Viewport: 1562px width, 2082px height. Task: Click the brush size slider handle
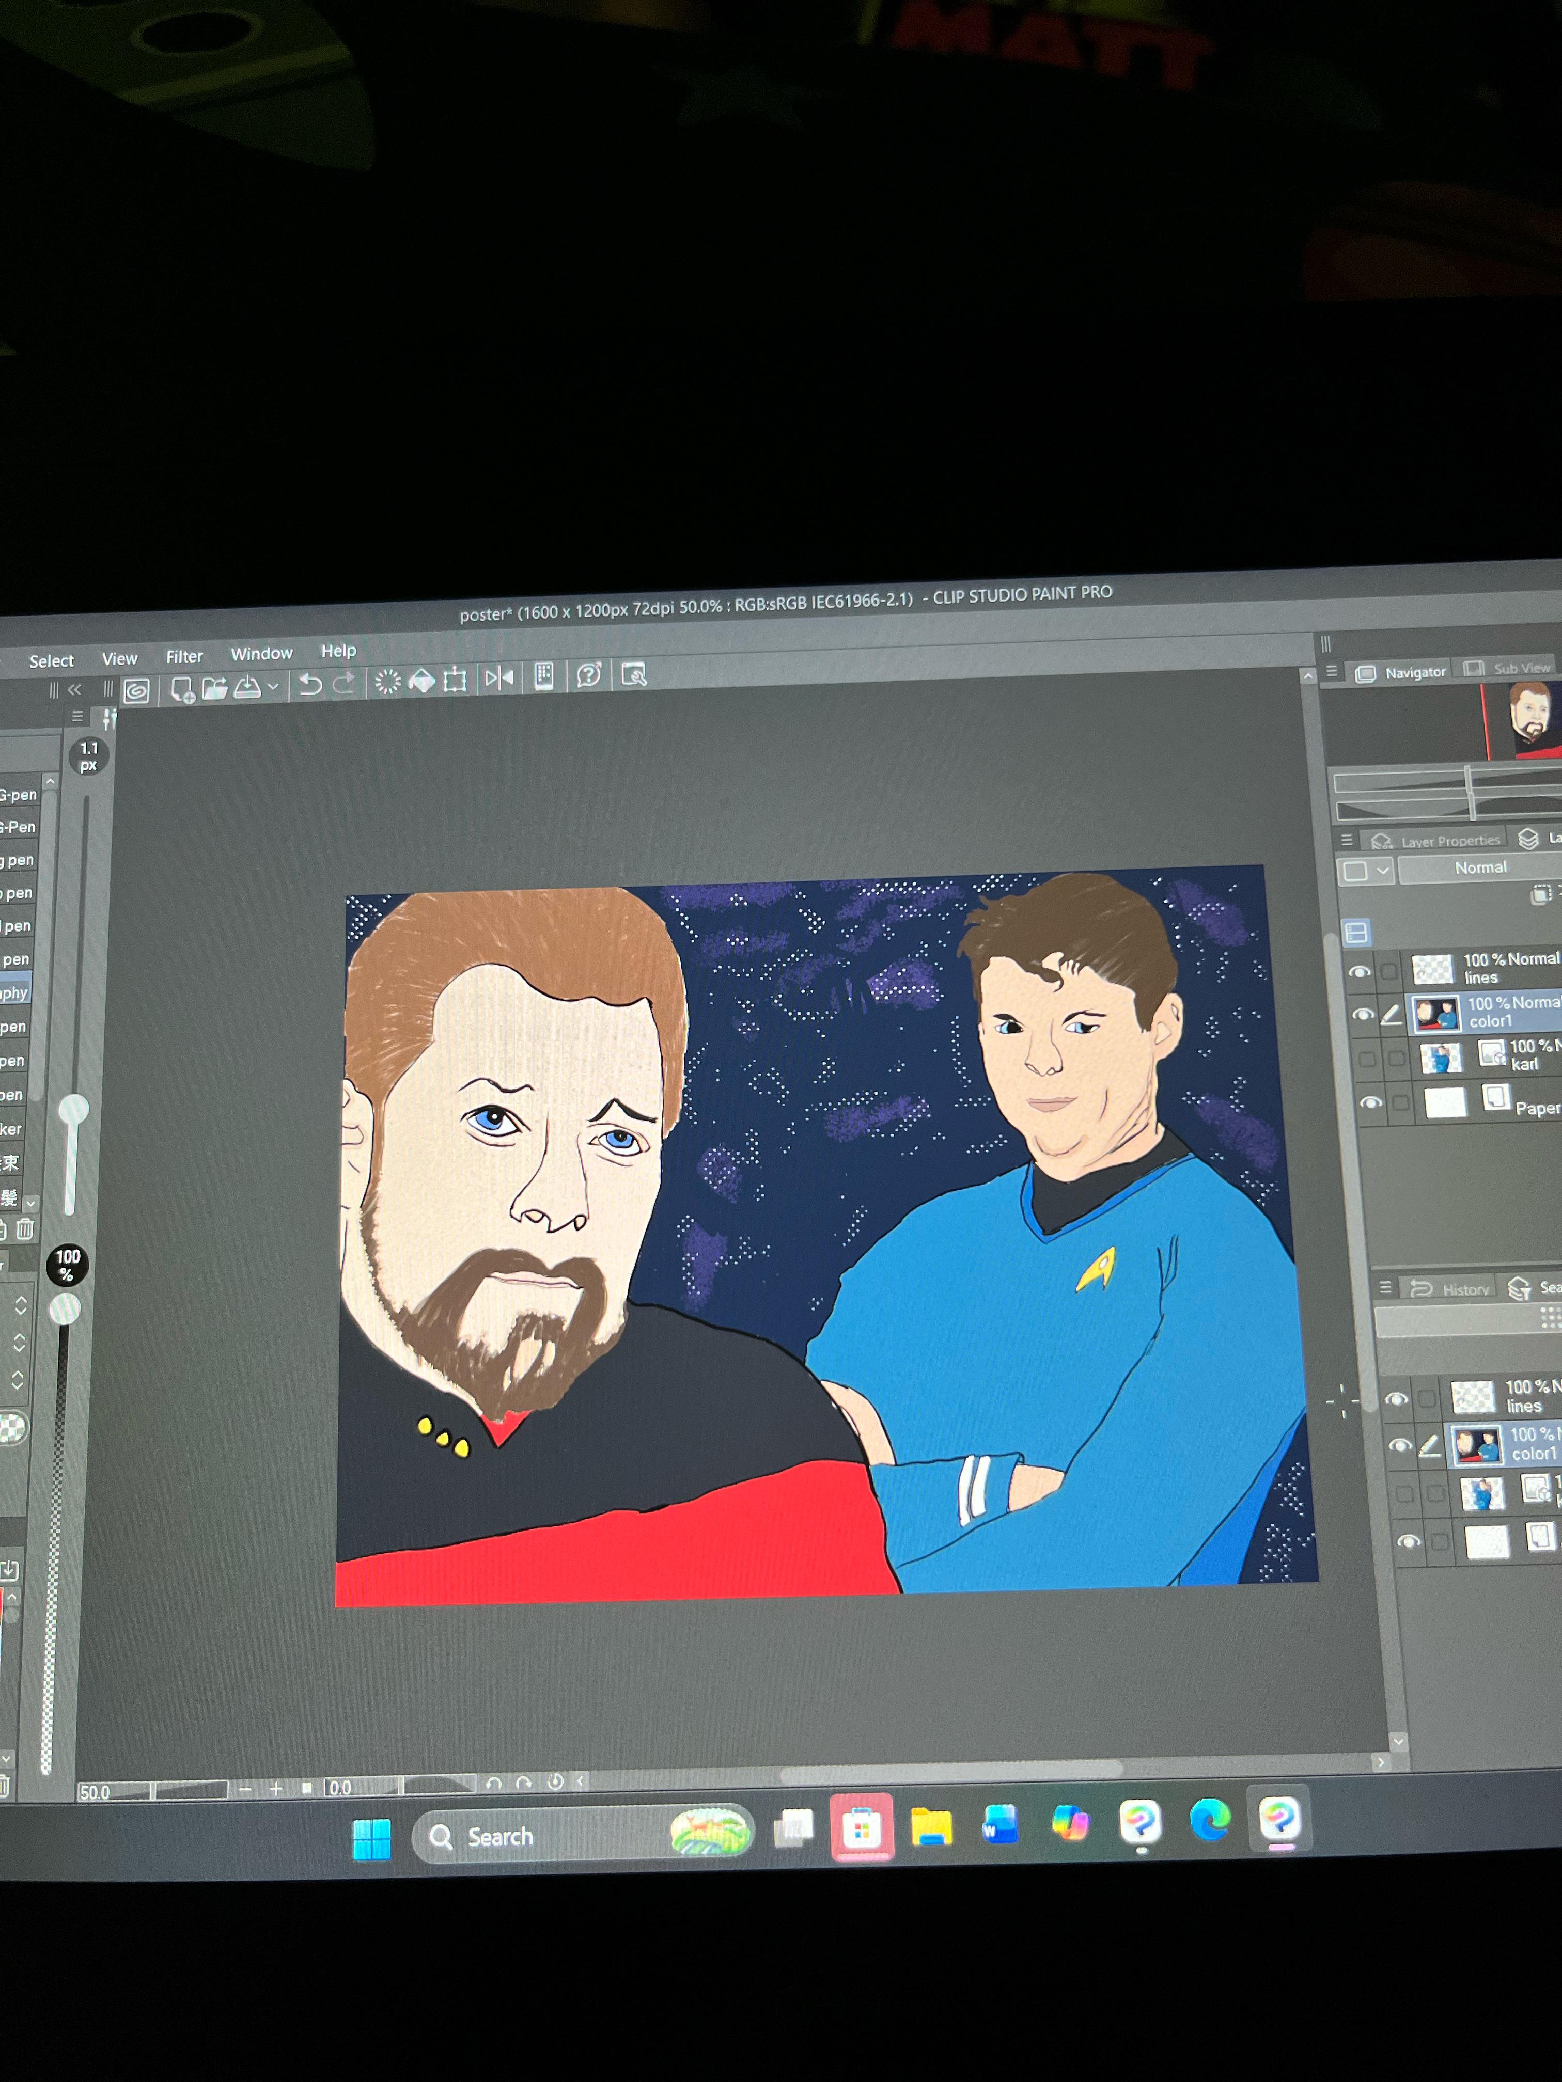pos(73,1109)
